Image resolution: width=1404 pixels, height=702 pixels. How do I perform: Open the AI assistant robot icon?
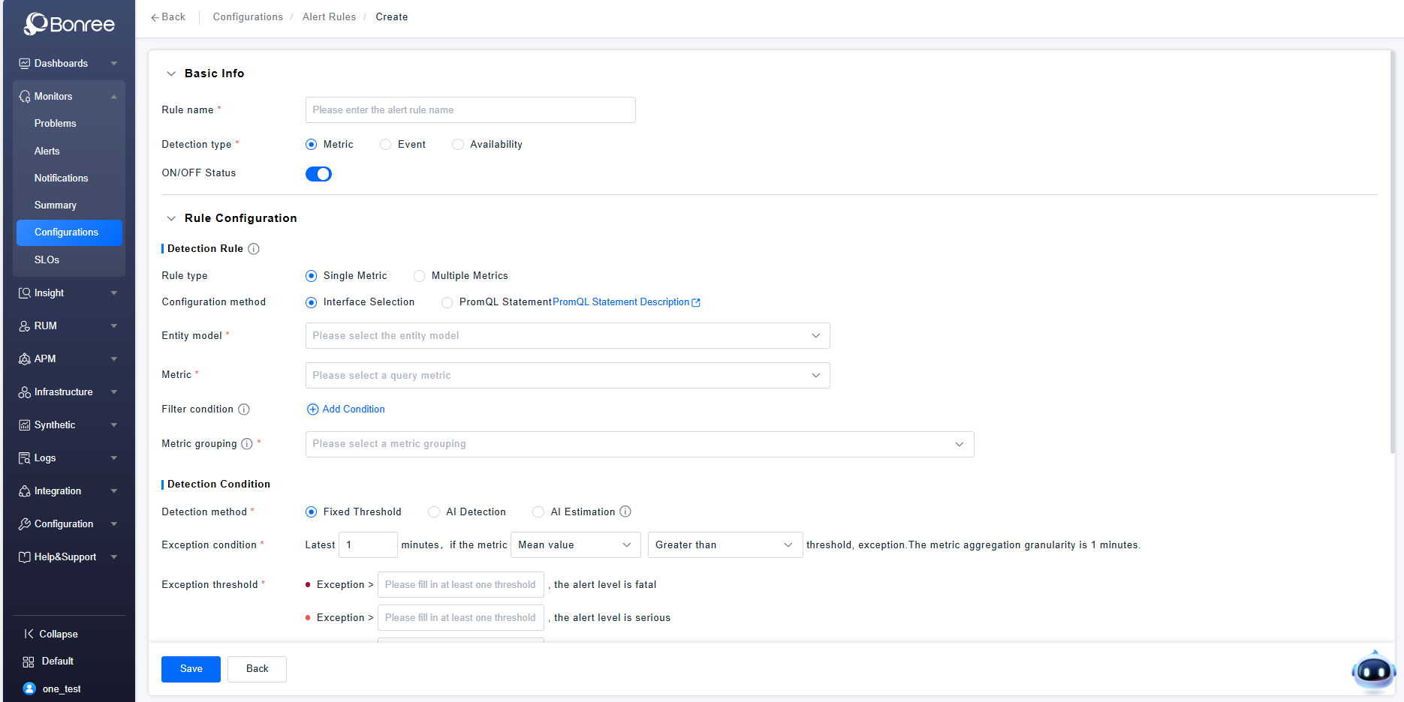[x=1372, y=670]
